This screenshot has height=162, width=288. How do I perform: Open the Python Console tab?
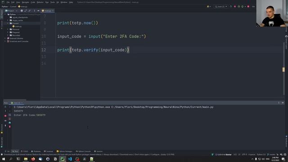[x=83, y=151]
